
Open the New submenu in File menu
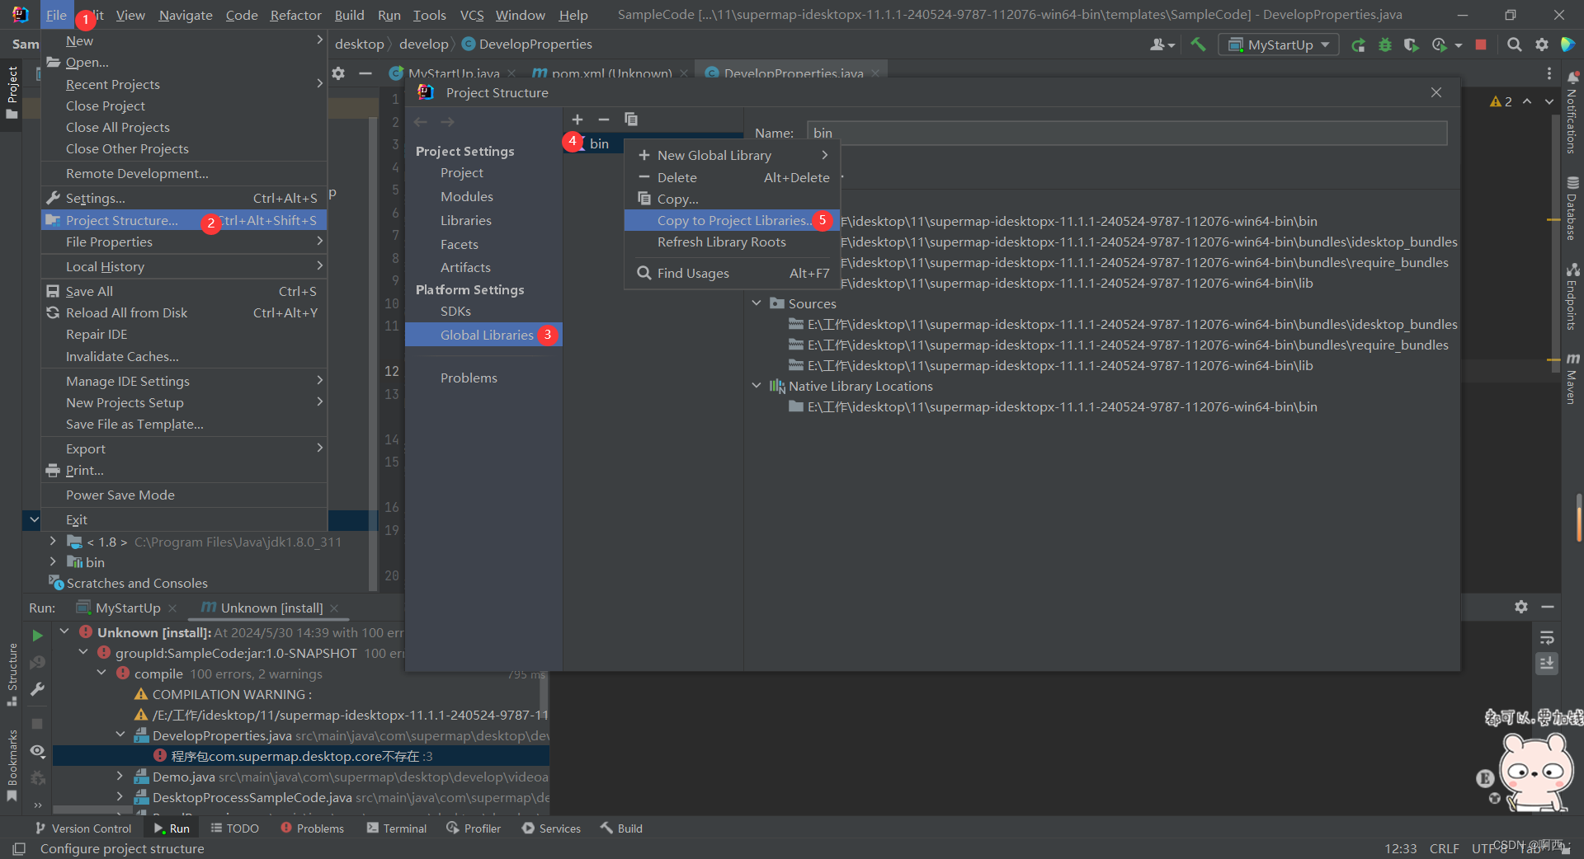[x=185, y=40]
